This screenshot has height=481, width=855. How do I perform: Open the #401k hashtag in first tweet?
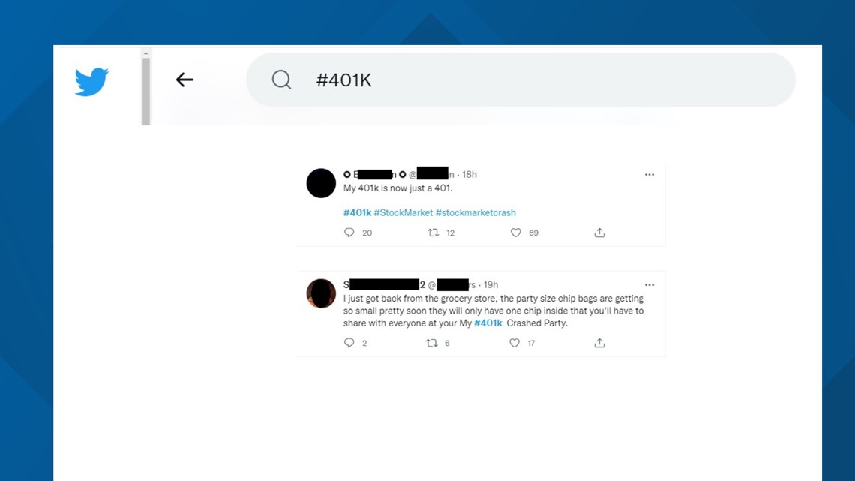click(357, 212)
